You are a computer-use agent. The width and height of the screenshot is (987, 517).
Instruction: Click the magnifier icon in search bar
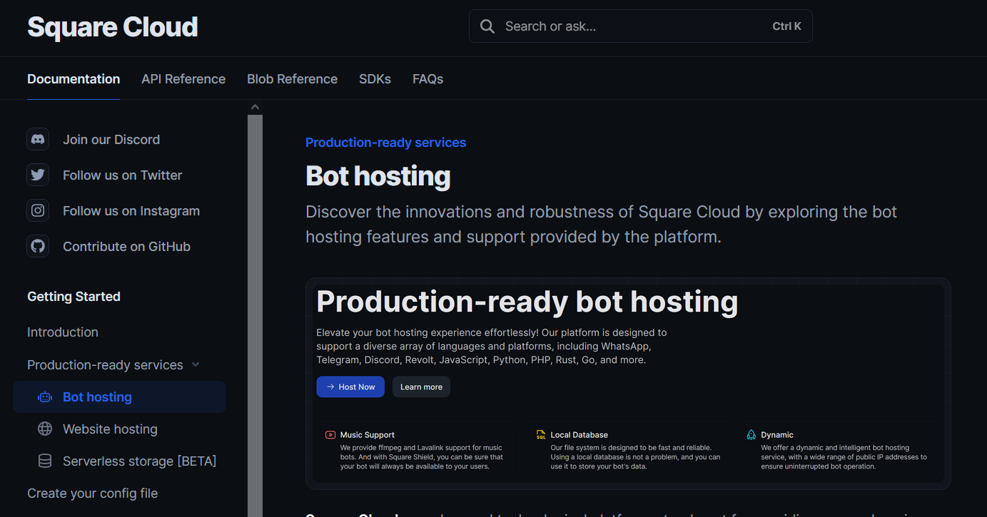(487, 26)
